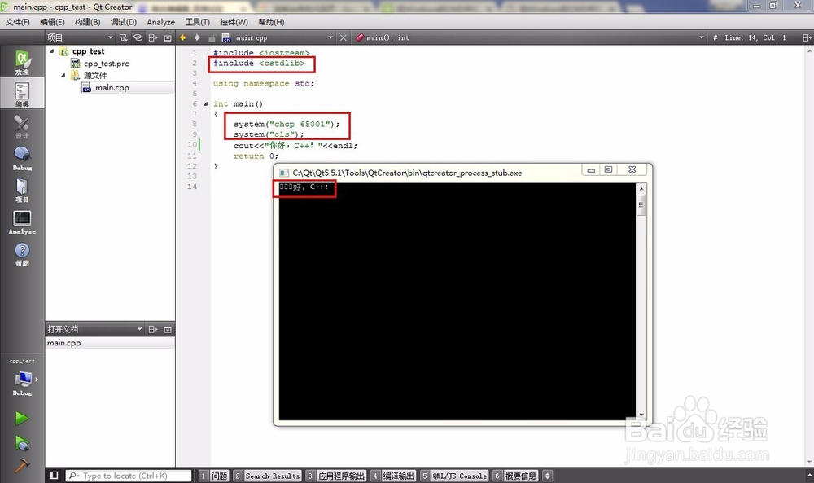Toggle synchronize with editor link icon
814x483 pixels.
[138, 37]
